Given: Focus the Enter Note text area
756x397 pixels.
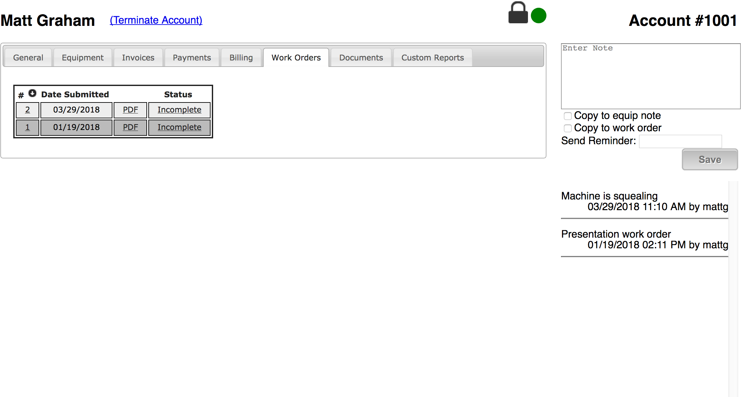Looking at the screenshot, I should coord(651,76).
